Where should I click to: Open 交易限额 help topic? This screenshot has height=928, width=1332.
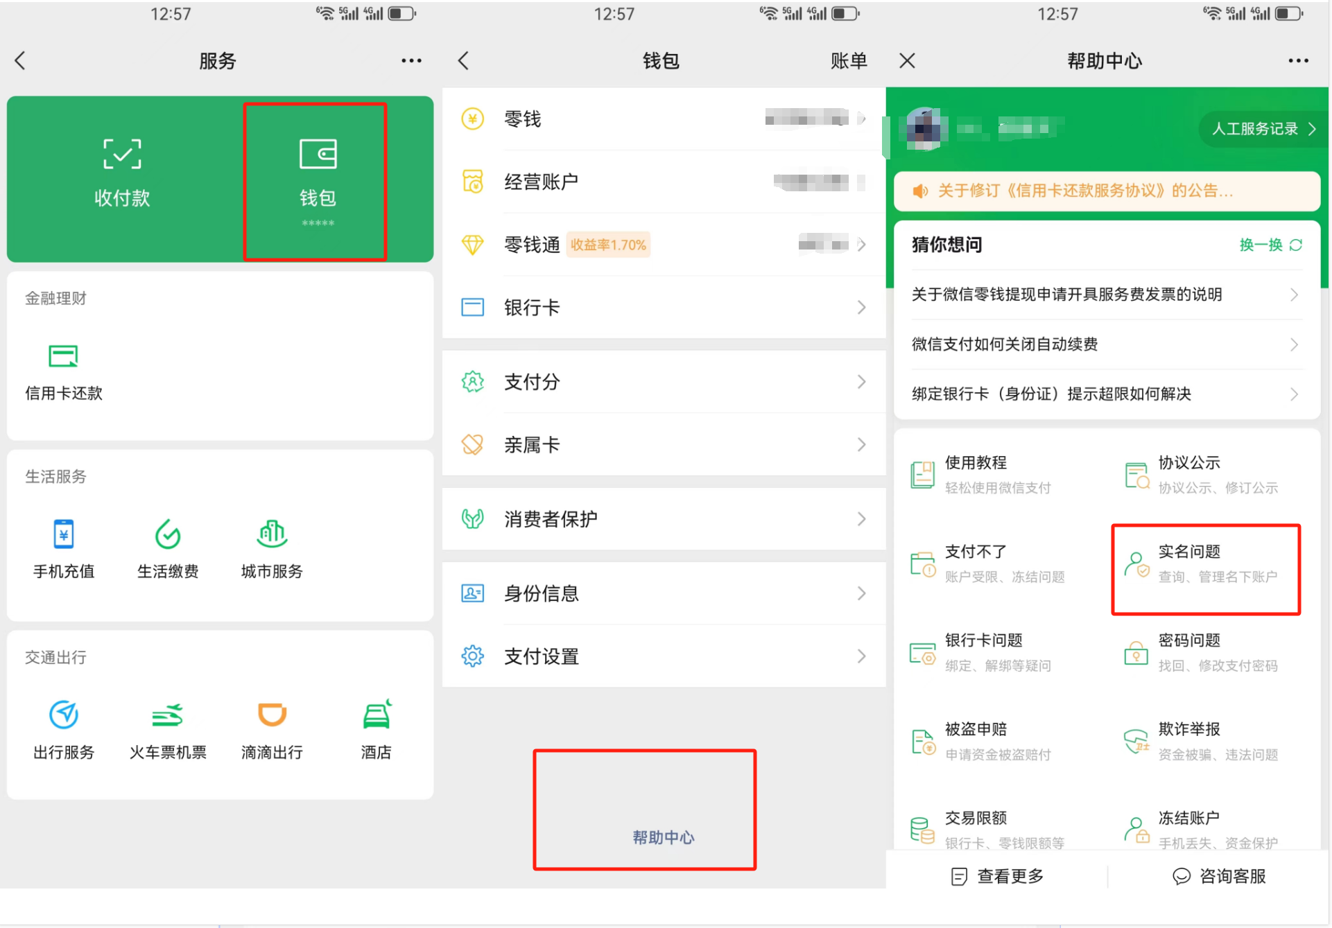click(x=987, y=830)
